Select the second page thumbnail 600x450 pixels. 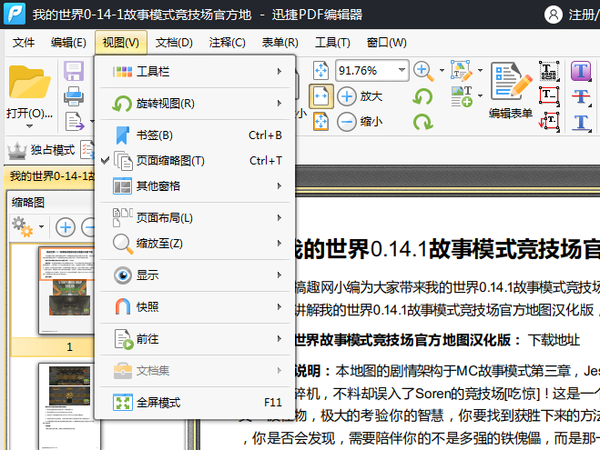(68, 406)
